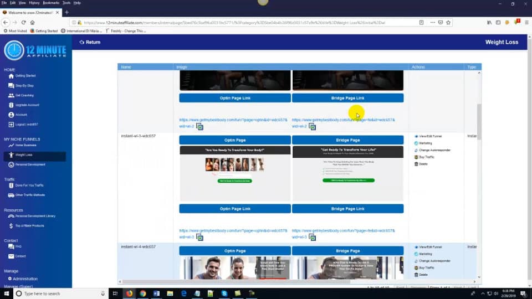The height and width of the screenshot is (299, 532).
Task: Open the Bookmarks menu in Firefox
Action: point(51,3)
